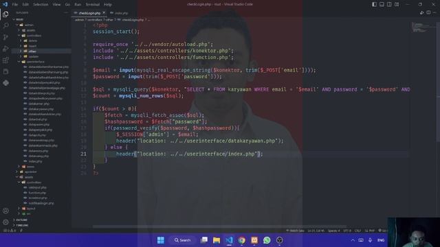Viewport: 440px width, 247px height.
Task: Click the errors and warnings status indicator
Action: click(10, 231)
